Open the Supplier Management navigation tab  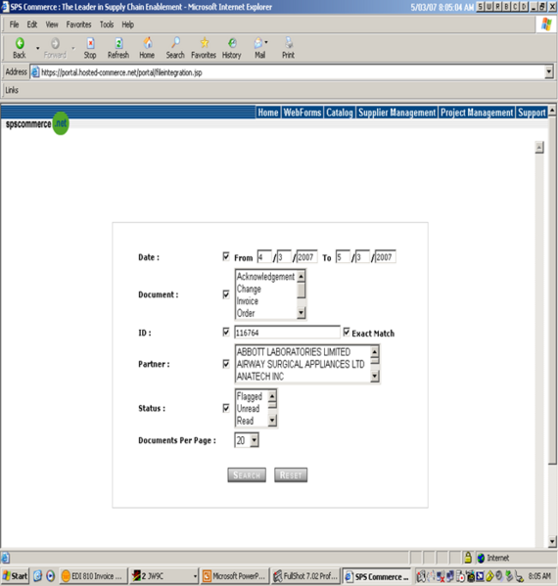click(x=397, y=113)
